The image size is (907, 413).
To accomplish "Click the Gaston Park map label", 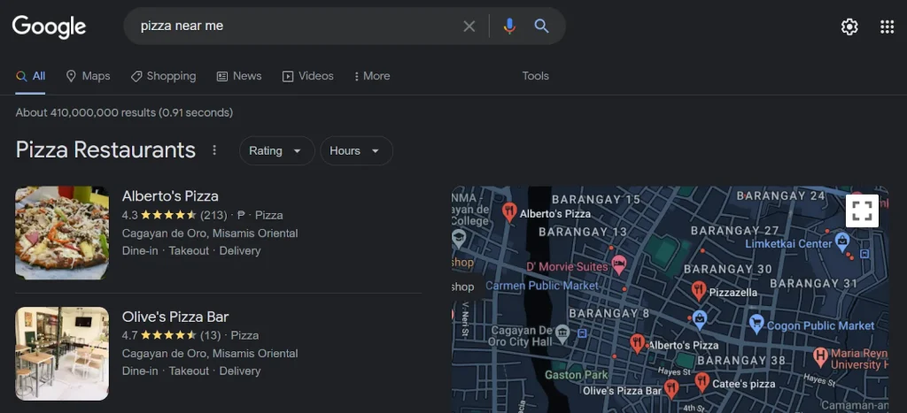I will pyautogui.click(x=576, y=375).
